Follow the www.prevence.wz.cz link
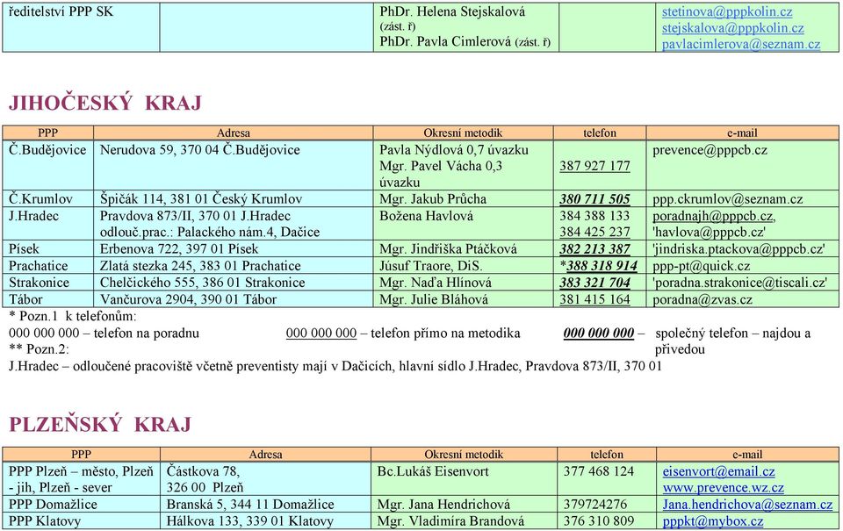 723,487
